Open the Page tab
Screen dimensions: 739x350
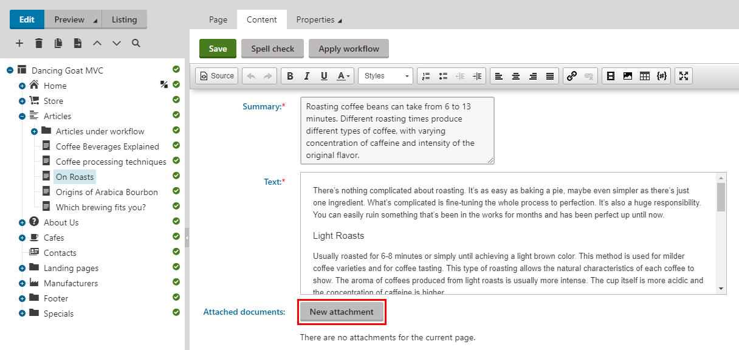click(218, 19)
